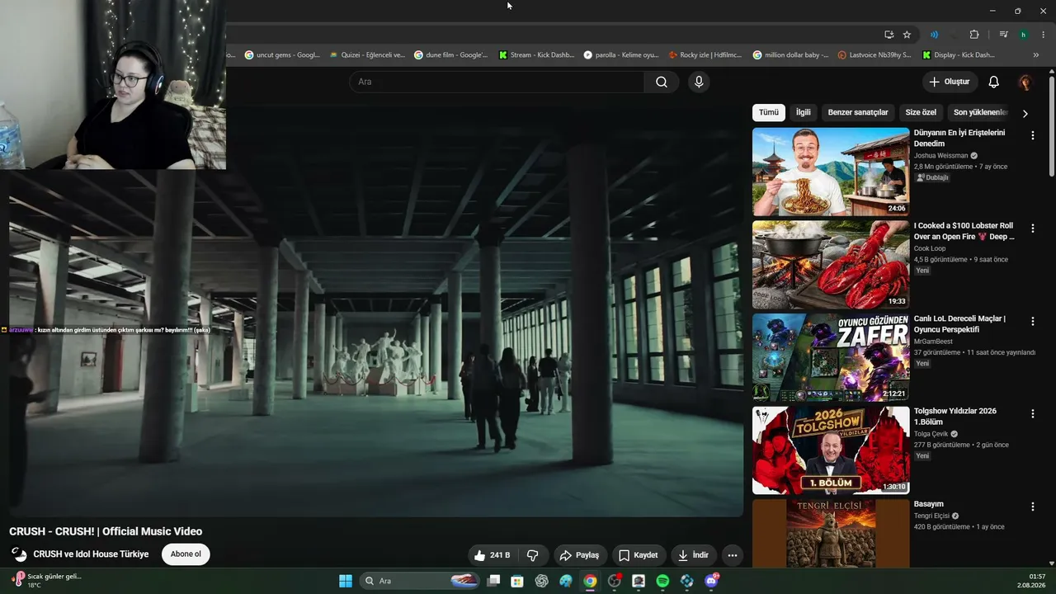Screen dimensions: 1056x594
Task: Select the Tümü filter chip
Action: coord(768,112)
